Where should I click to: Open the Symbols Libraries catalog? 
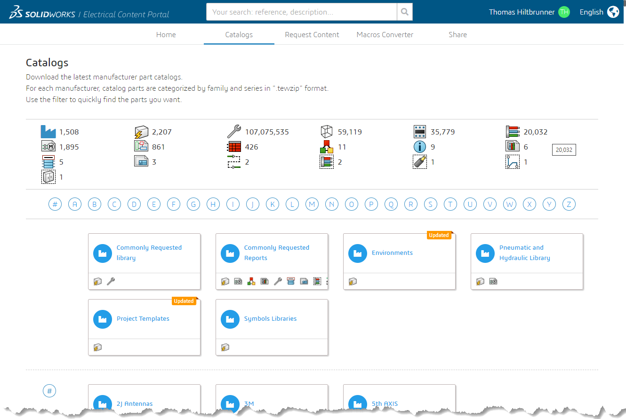tap(270, 319)
